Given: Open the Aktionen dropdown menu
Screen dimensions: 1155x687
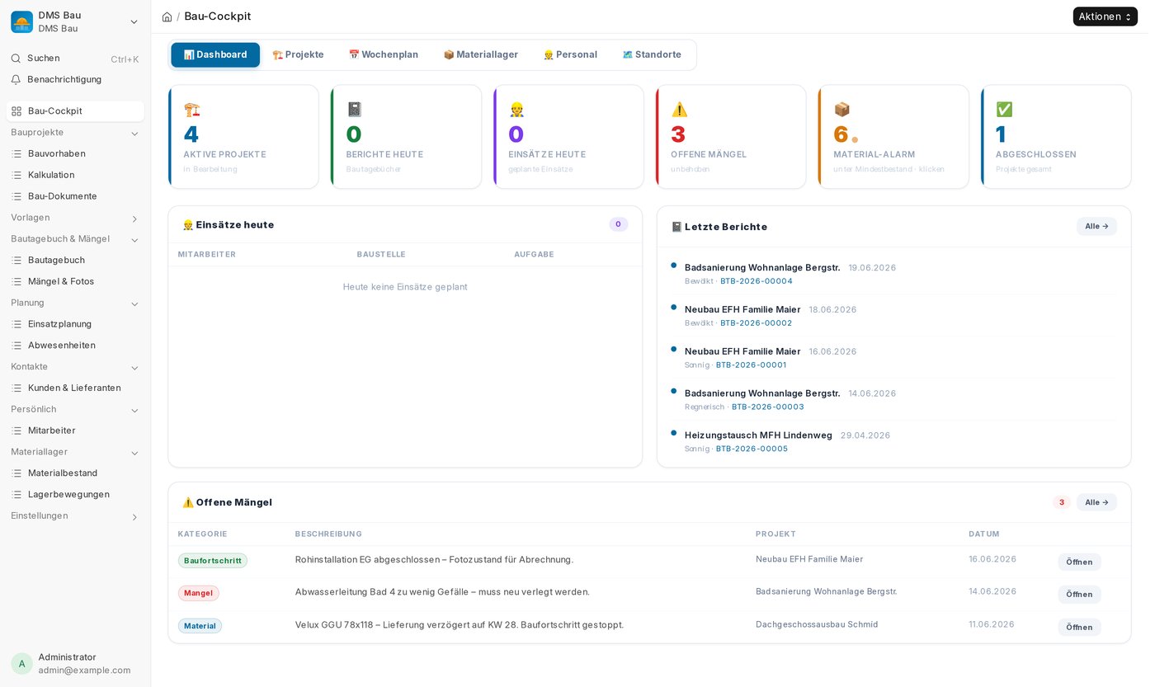Looking at the screenshot, I should pyautogui.click(x=1105, y=16).
